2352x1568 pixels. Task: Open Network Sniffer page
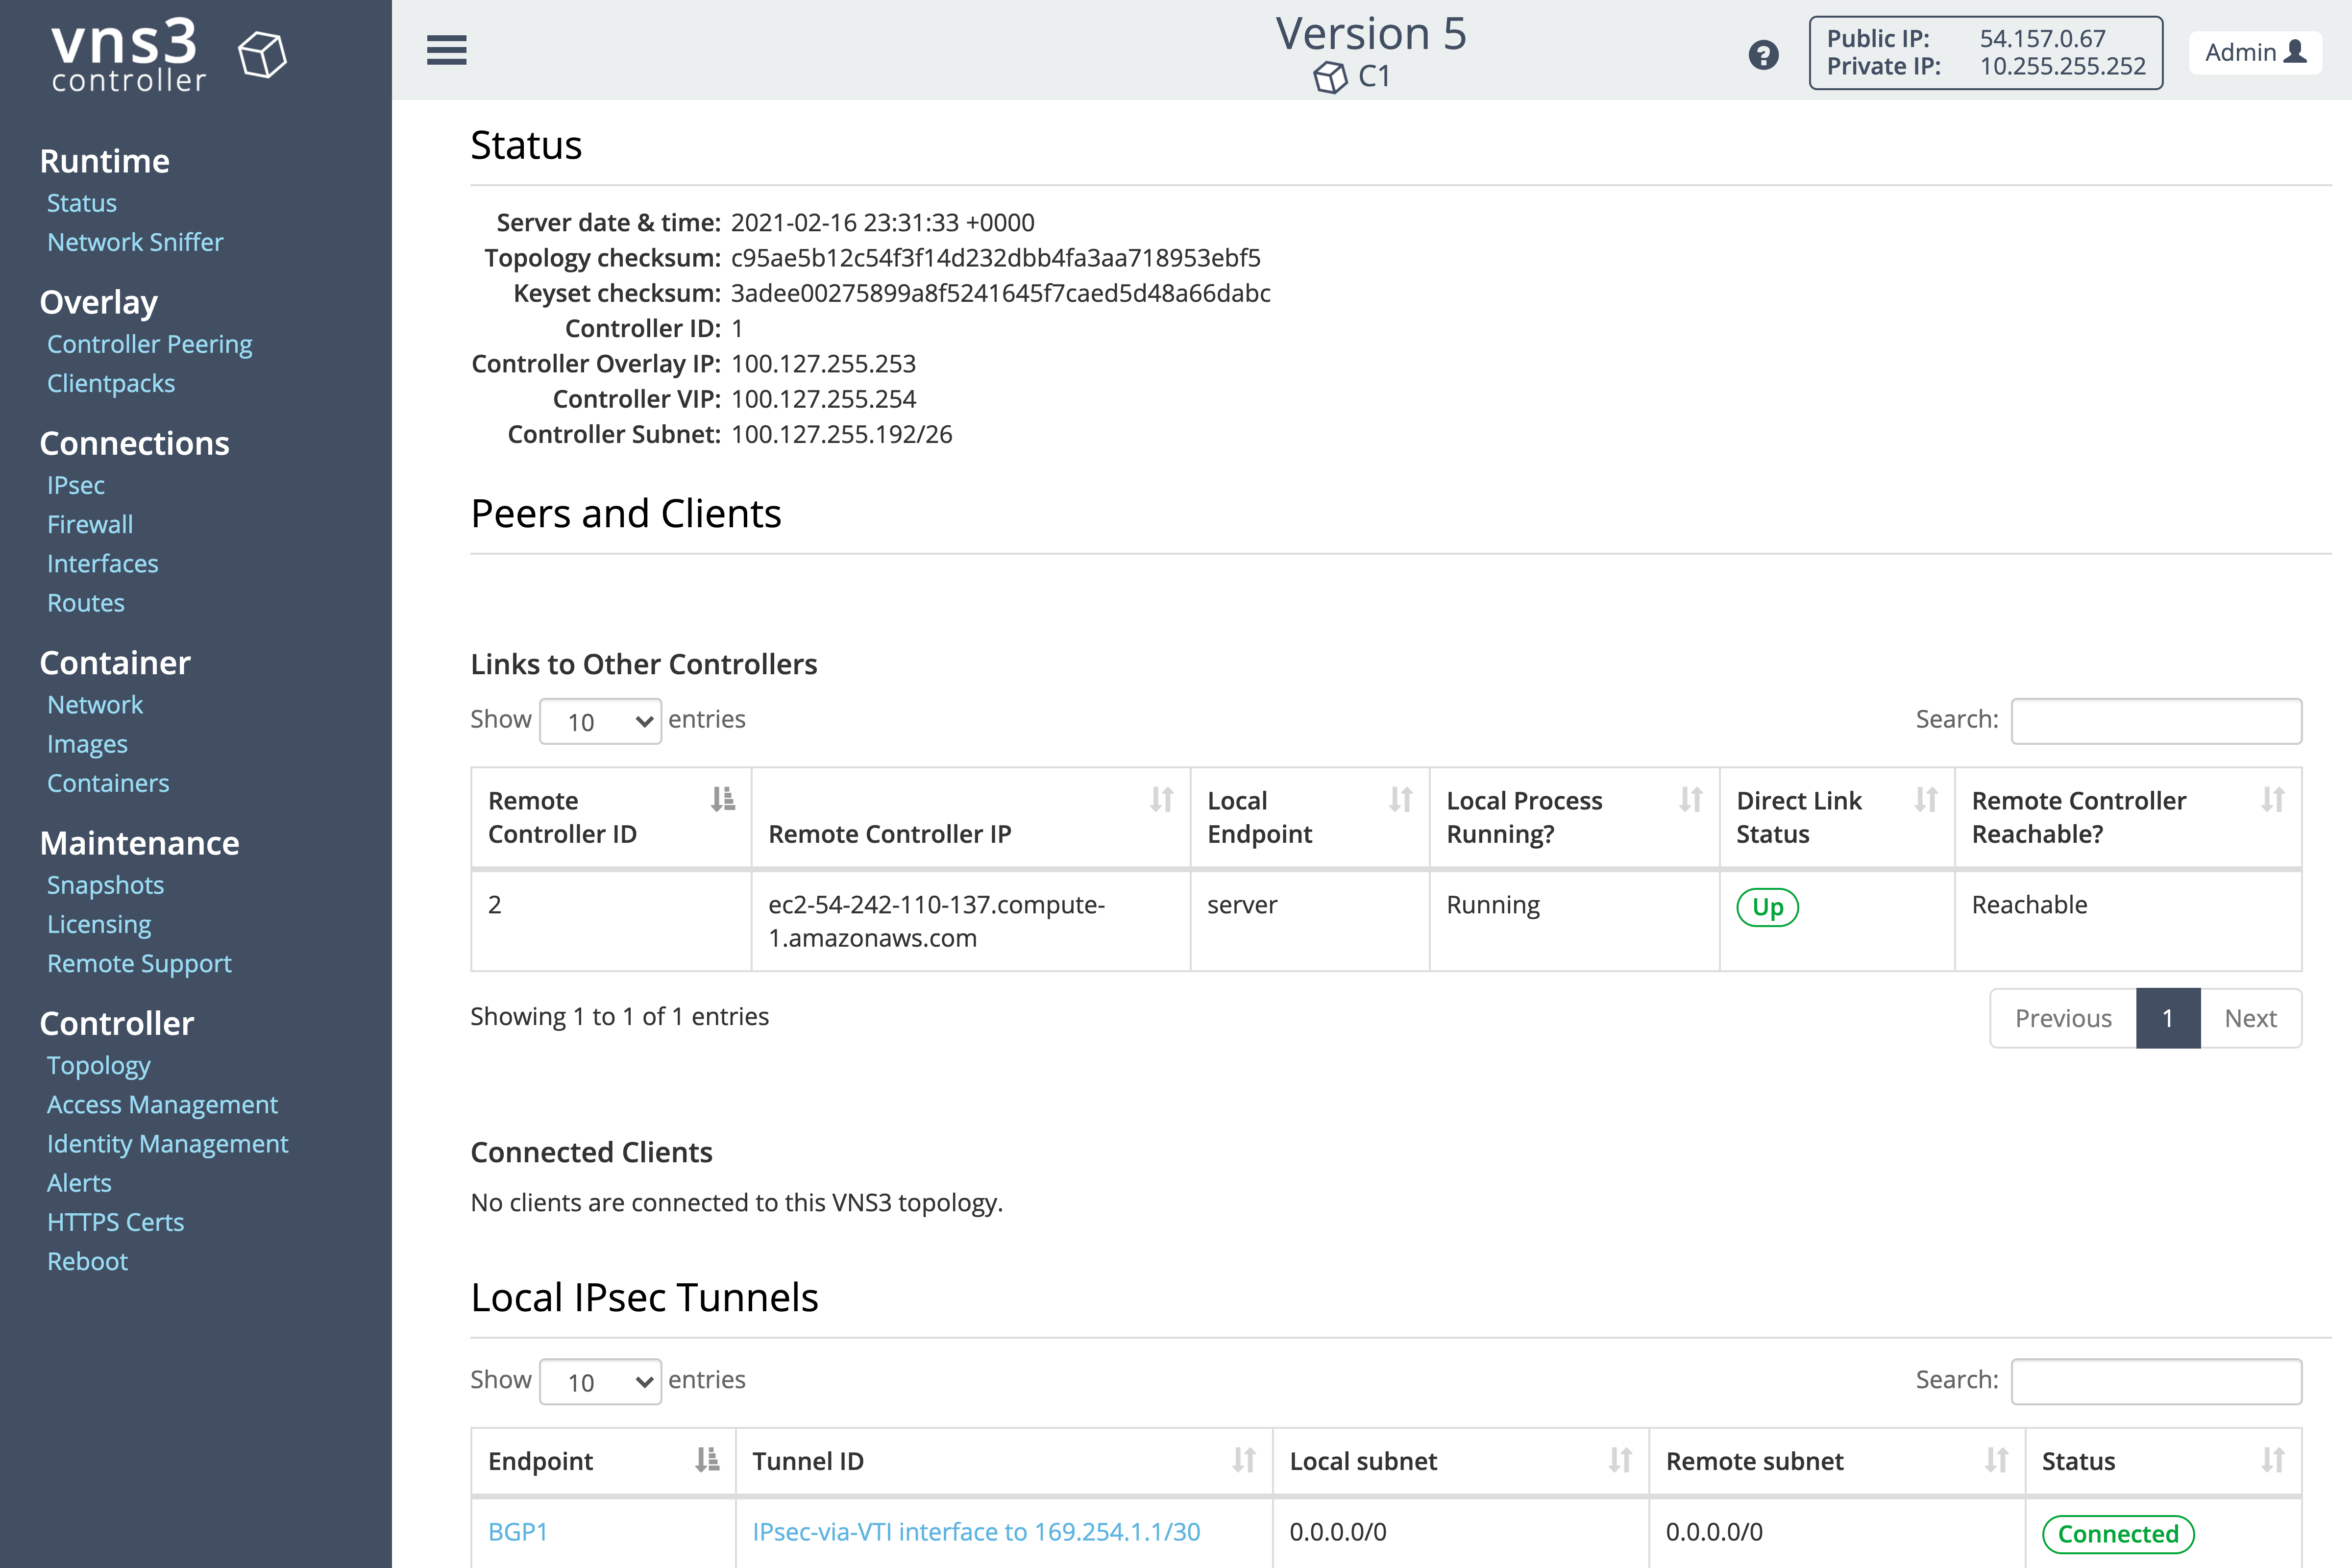point(135,242)
